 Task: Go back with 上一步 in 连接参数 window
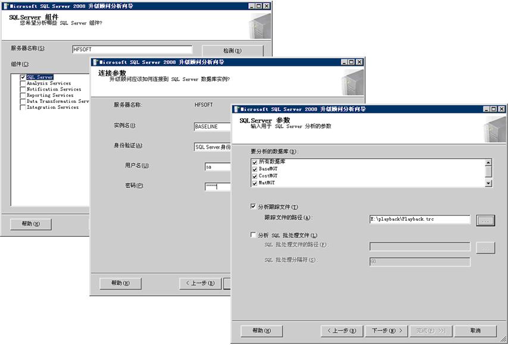pos(200,283)
